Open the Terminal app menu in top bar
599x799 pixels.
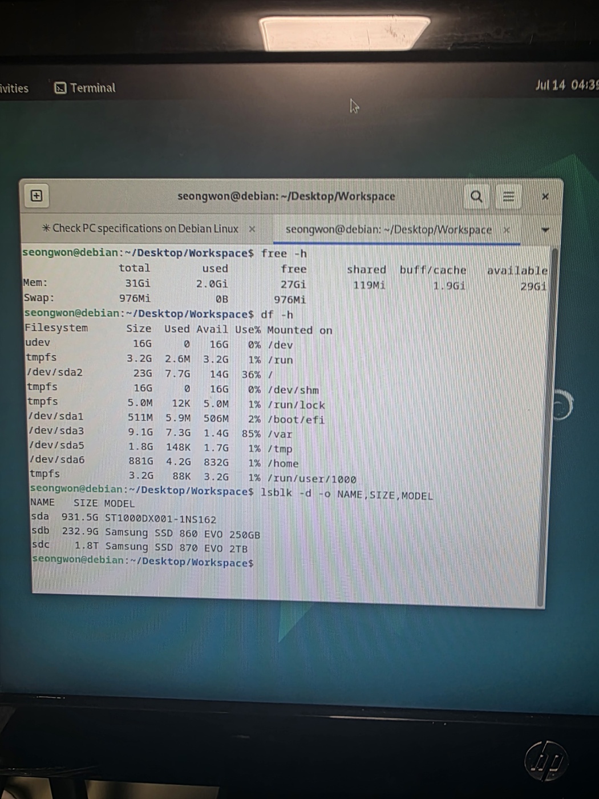tap(85, 88)
